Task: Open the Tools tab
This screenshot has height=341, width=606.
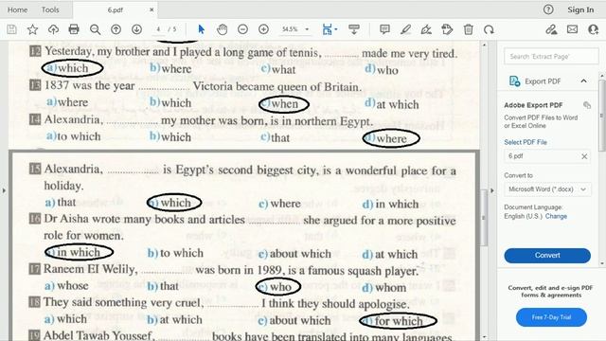Action: (x=50, y=9)
